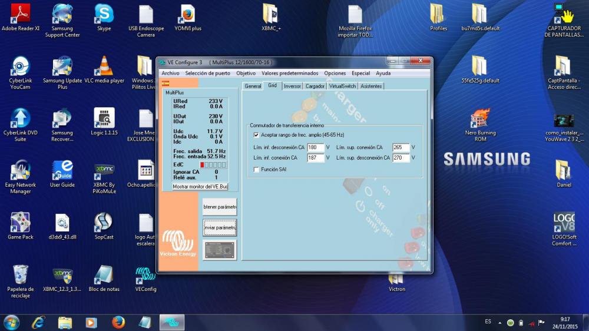Open Mozilla Firefox importar file
The height and width of the screenshot is (331, 589).
(355, 21)
